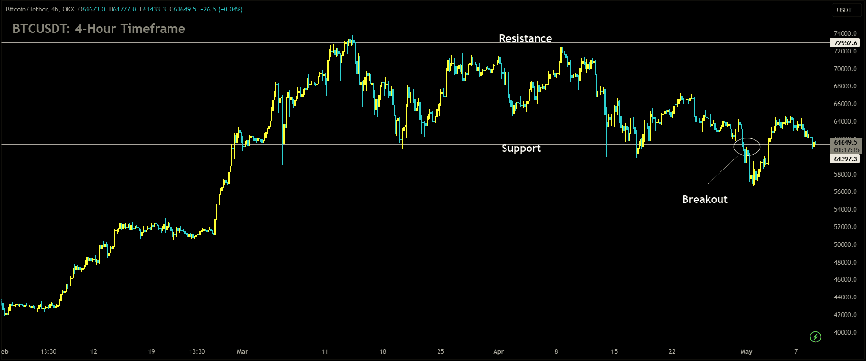Image resolution: width=866 pixels, height=361 pixels.
Task: Click the current price label 61649.5
Action: pyautogui.click(x=845, y=142)
